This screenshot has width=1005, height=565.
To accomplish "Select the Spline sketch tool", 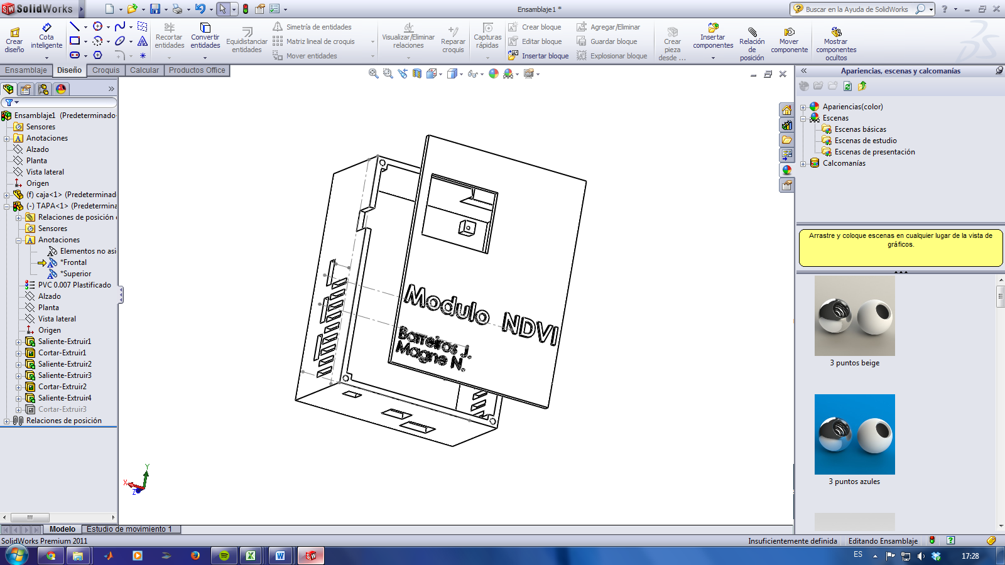I will [120, 26].
